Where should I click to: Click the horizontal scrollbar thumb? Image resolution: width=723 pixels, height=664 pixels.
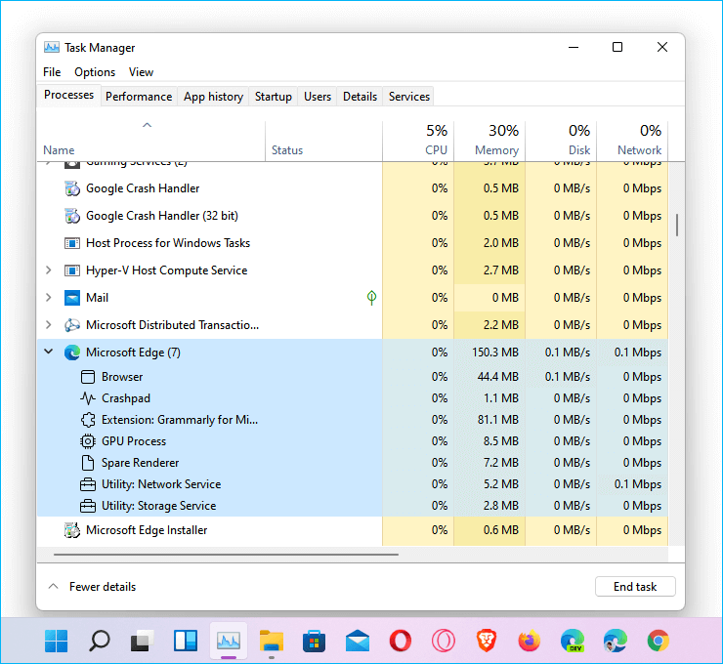226,555
